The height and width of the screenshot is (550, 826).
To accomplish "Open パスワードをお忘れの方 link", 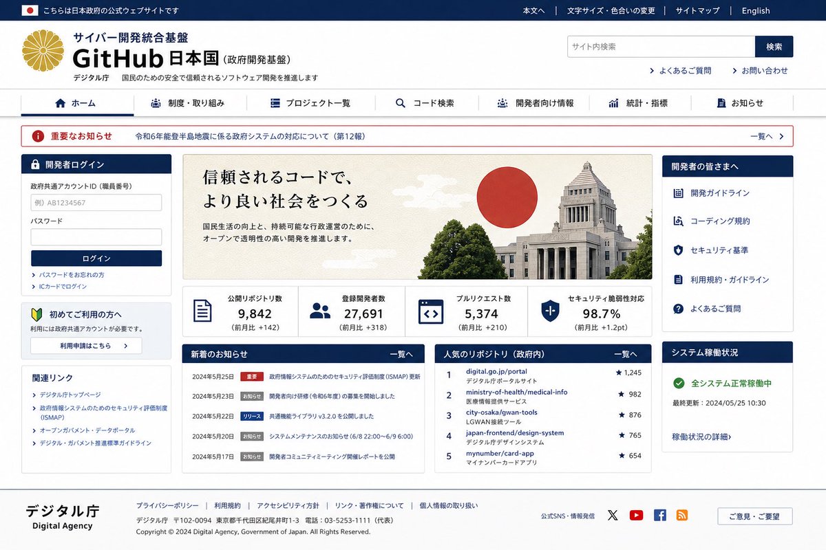I will coord(67,275).
